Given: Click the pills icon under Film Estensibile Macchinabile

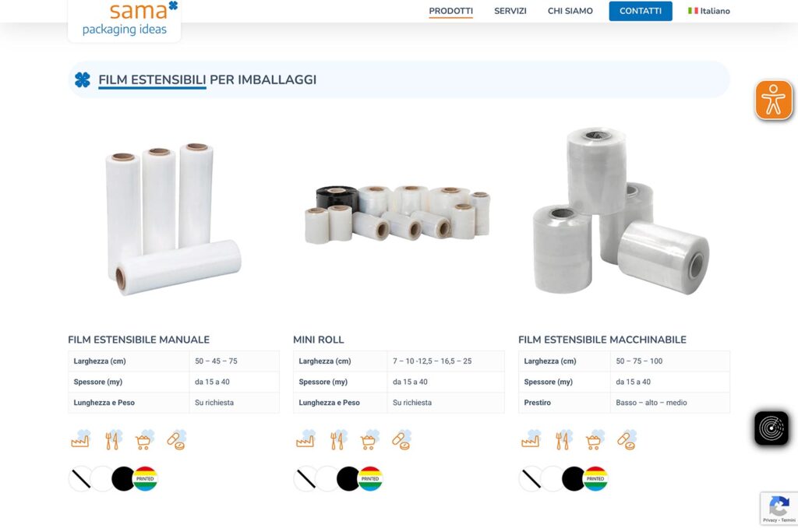Looking at the screenshot, I should (627, 440).
